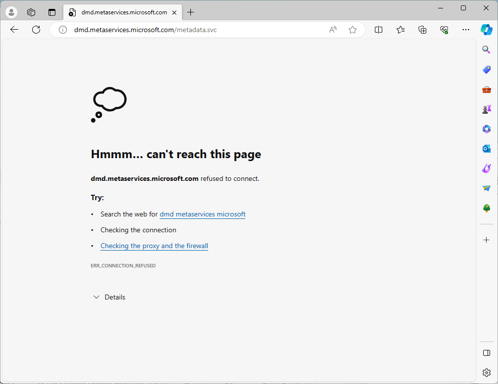
Task: Open the Workspaces icon
Action: click(31, 12)
